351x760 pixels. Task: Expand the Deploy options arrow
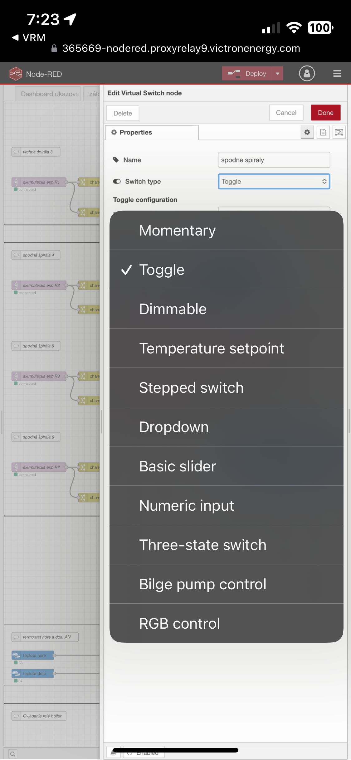tap(277, 74)
